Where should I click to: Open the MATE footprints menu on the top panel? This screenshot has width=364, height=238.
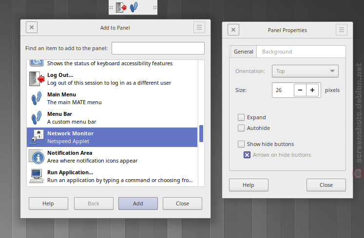[x=134, y=7]
